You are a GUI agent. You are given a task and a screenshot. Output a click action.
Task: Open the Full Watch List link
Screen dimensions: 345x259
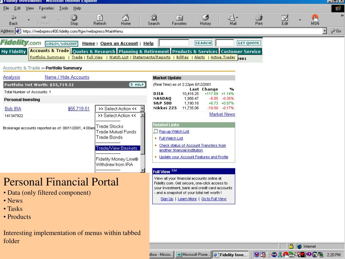pos(171,138)
